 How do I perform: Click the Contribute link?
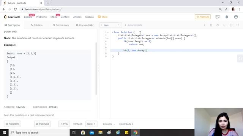tap(126, 124)
